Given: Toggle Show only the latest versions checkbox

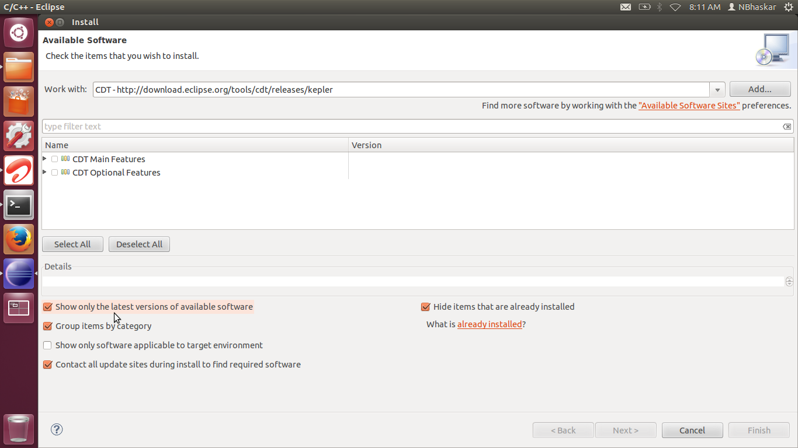Looking at the screenshot, I should point(48,307).
